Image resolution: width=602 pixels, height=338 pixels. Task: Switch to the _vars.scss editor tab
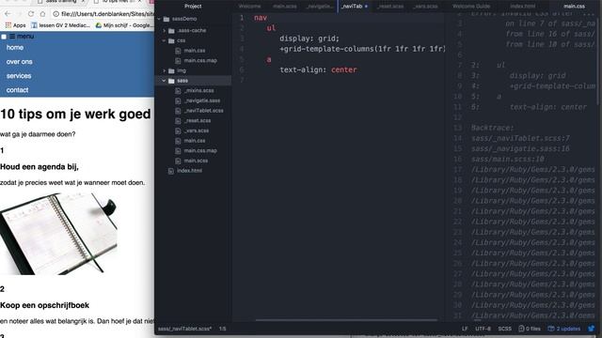(x=425, y=7)
